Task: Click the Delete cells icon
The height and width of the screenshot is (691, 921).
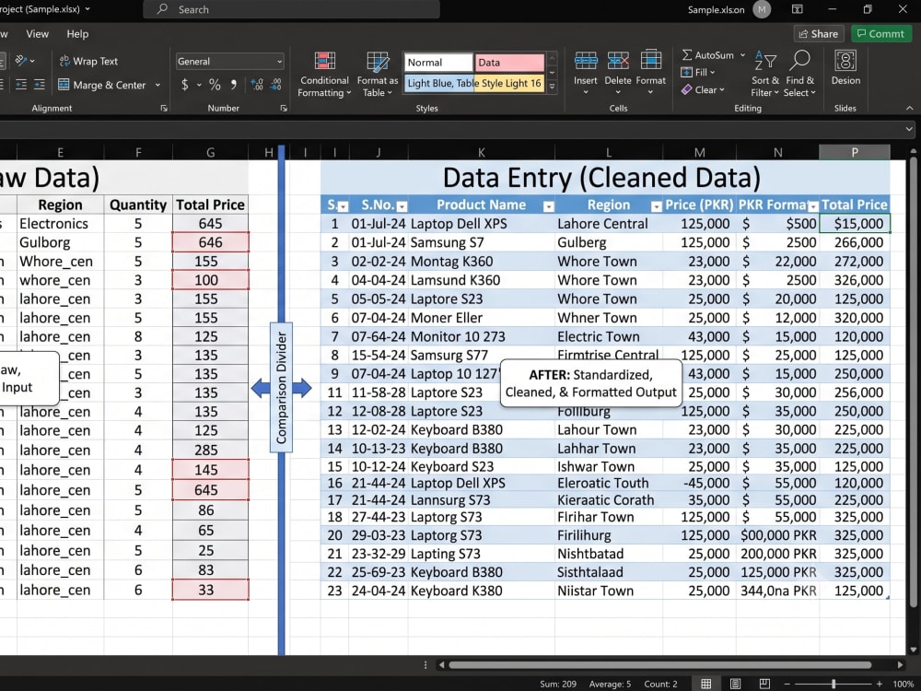Action: [618, 61]
